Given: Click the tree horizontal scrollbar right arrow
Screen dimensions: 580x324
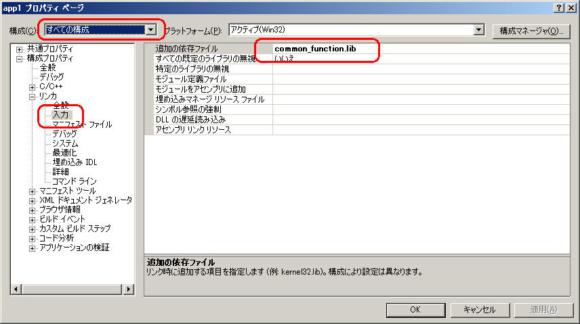Looking at the screenshot, I should click(x=129, y=290).
